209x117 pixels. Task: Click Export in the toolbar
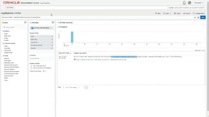click(x=186, y=13)
